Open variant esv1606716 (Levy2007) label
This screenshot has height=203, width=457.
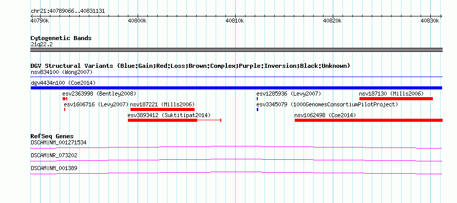click(x=96, y=104)
